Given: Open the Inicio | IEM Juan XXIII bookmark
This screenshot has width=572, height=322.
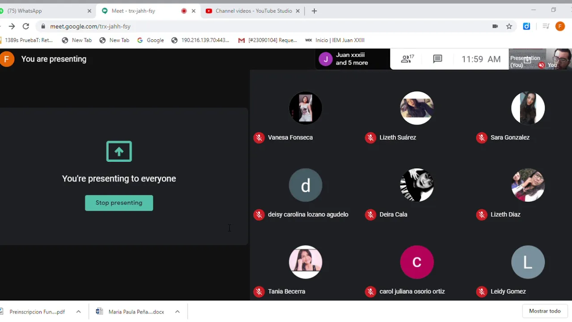Looking at the screenshot, I should pos(335,40).
